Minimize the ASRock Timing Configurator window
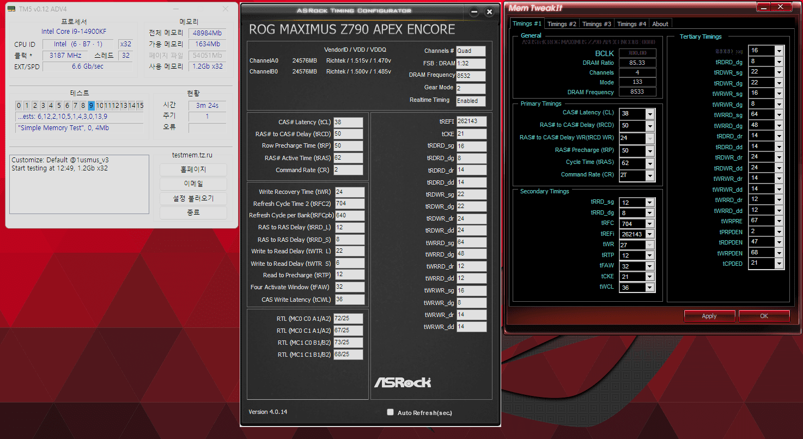 [x=474, y=11]
